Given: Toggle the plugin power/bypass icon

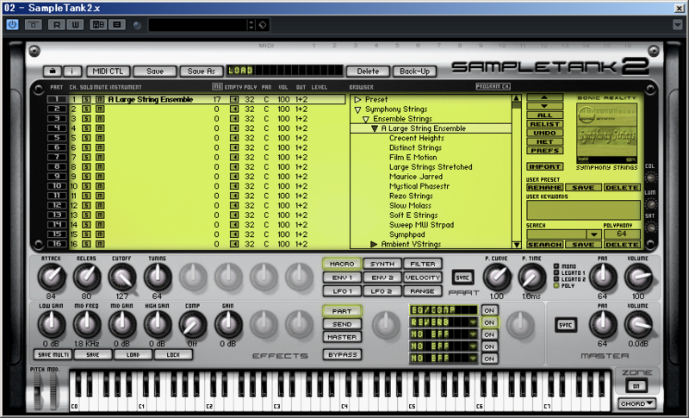Looking at the screenshot, I should click(x=12, y=25).
